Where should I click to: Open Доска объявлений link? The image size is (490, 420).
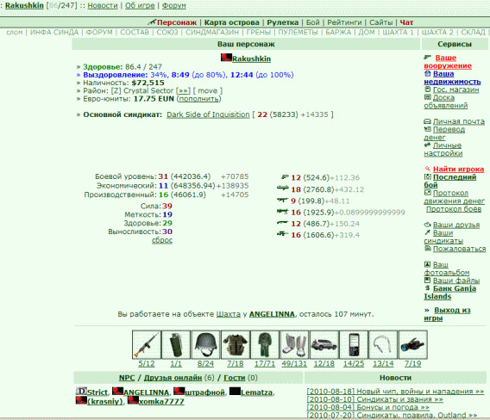coord(446,102)
